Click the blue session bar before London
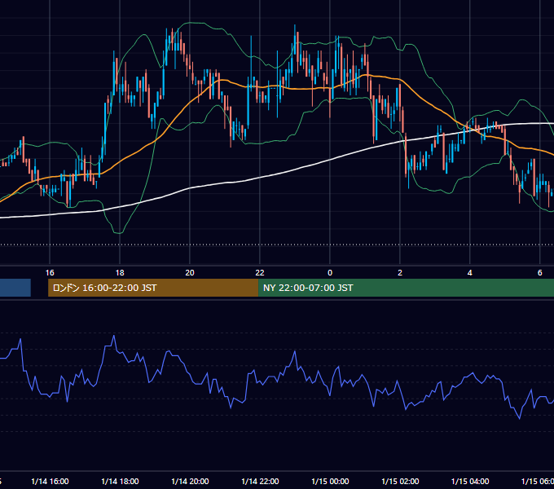 coord(15,288)
